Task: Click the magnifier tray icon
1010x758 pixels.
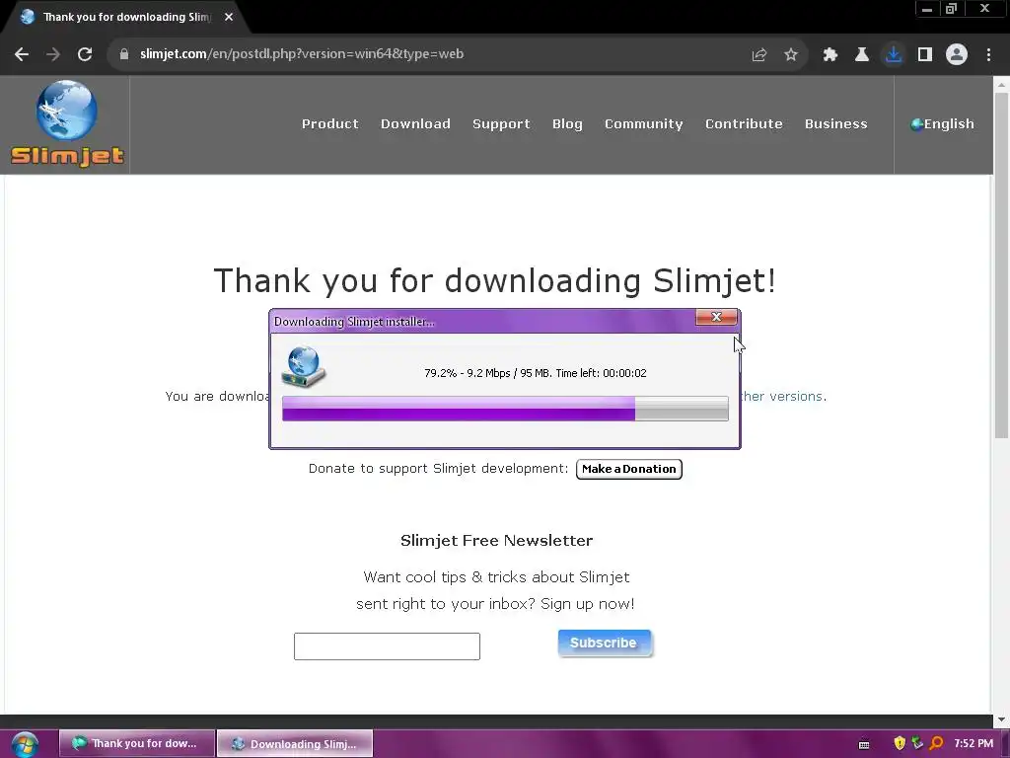Action: (937, 743)
